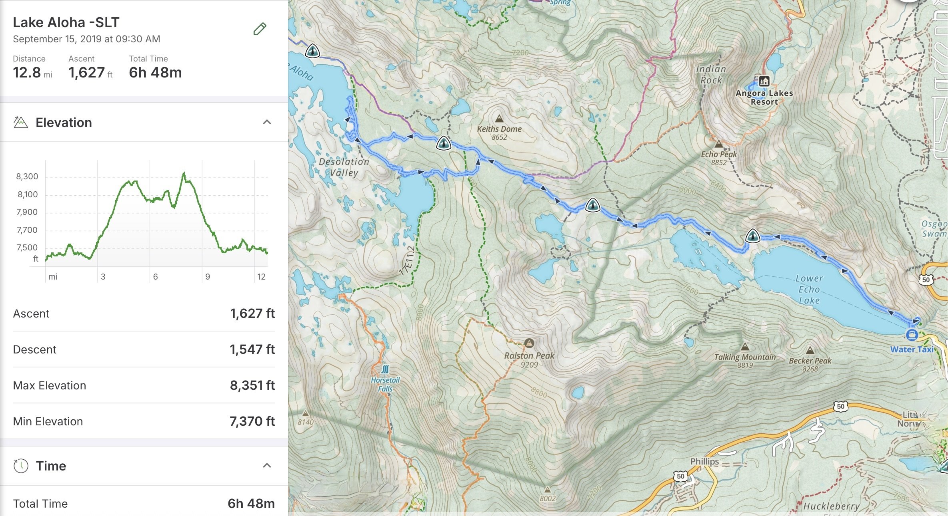
Task: Click the clock icon next to Time
Action: (x=21, y=466)
